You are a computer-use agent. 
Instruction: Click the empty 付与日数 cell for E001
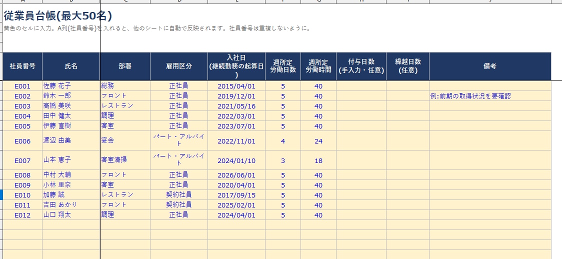pyautogui.click(x=361, y=86)
